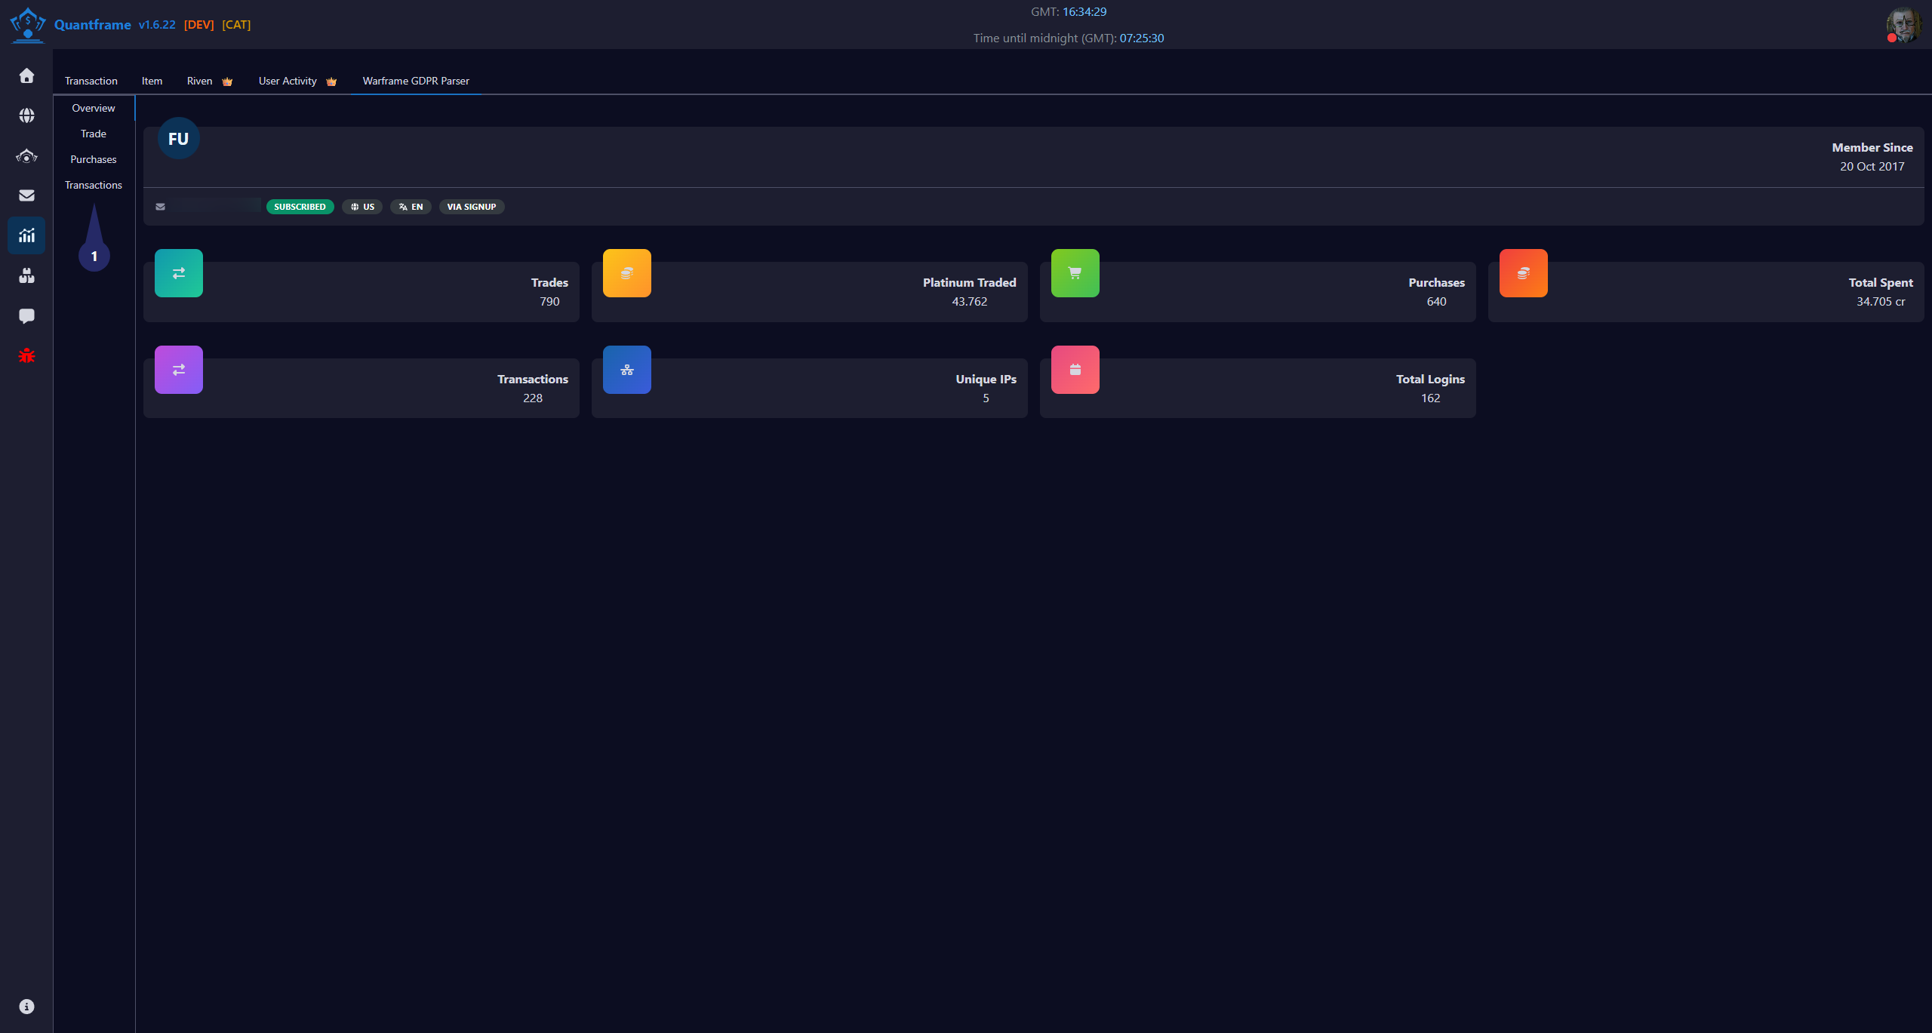Click the globe icon in sidebar

pos(26,115)
